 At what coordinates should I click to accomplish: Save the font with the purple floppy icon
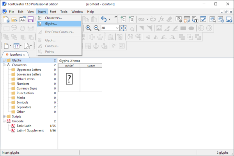pyautogui.click(x=30, y=19)
